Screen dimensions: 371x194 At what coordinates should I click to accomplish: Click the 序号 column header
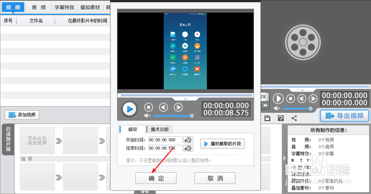point(8,21)
